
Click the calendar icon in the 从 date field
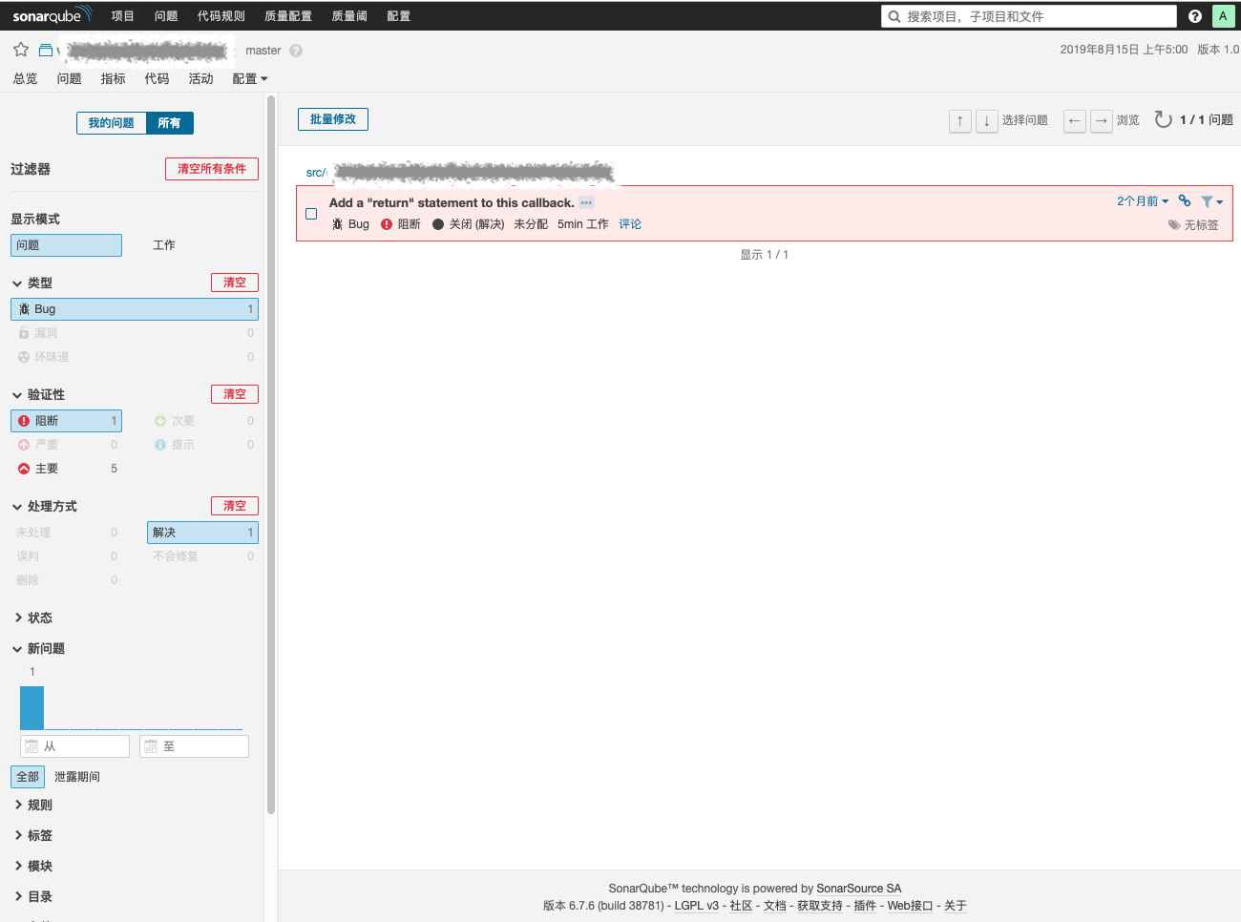coord(32,746)
